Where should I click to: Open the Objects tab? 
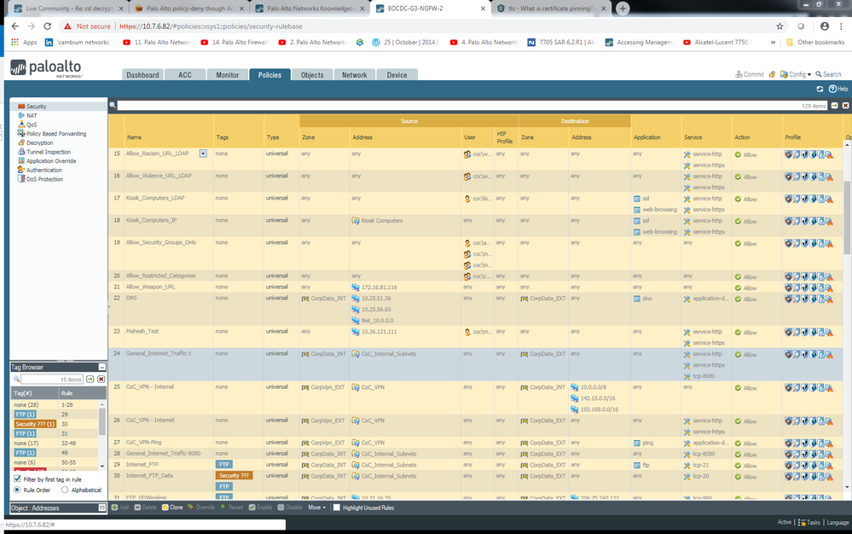[x=312, y=75]
